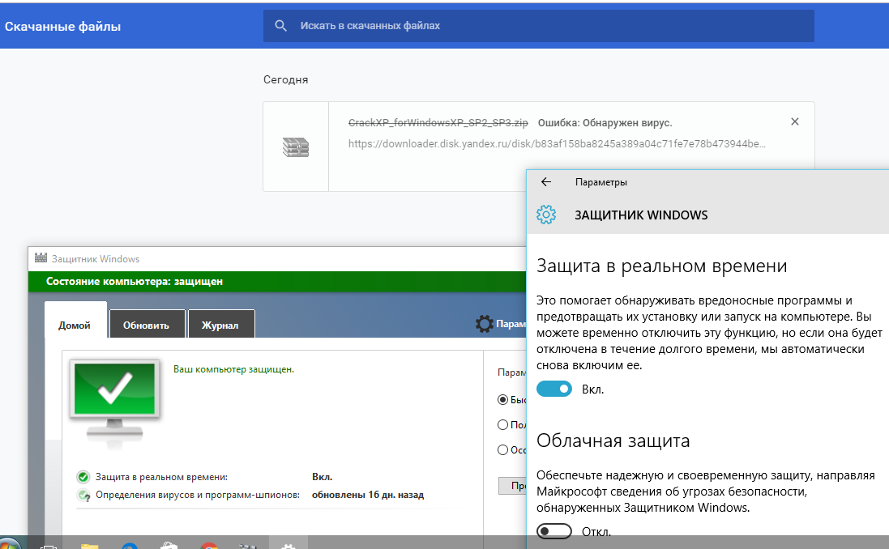The height and width of the screenshot is (549, 889).
Task: Click the Параметры gear icon in Защитник Windows
Action: pyautogui.click(x=484, y=324)
